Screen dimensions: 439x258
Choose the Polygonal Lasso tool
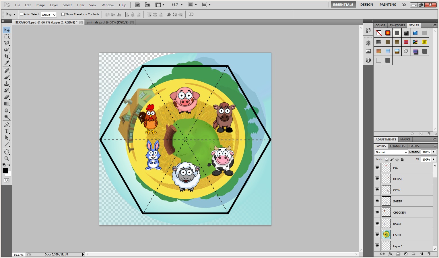pyautogui.click(x=7, y=43)
